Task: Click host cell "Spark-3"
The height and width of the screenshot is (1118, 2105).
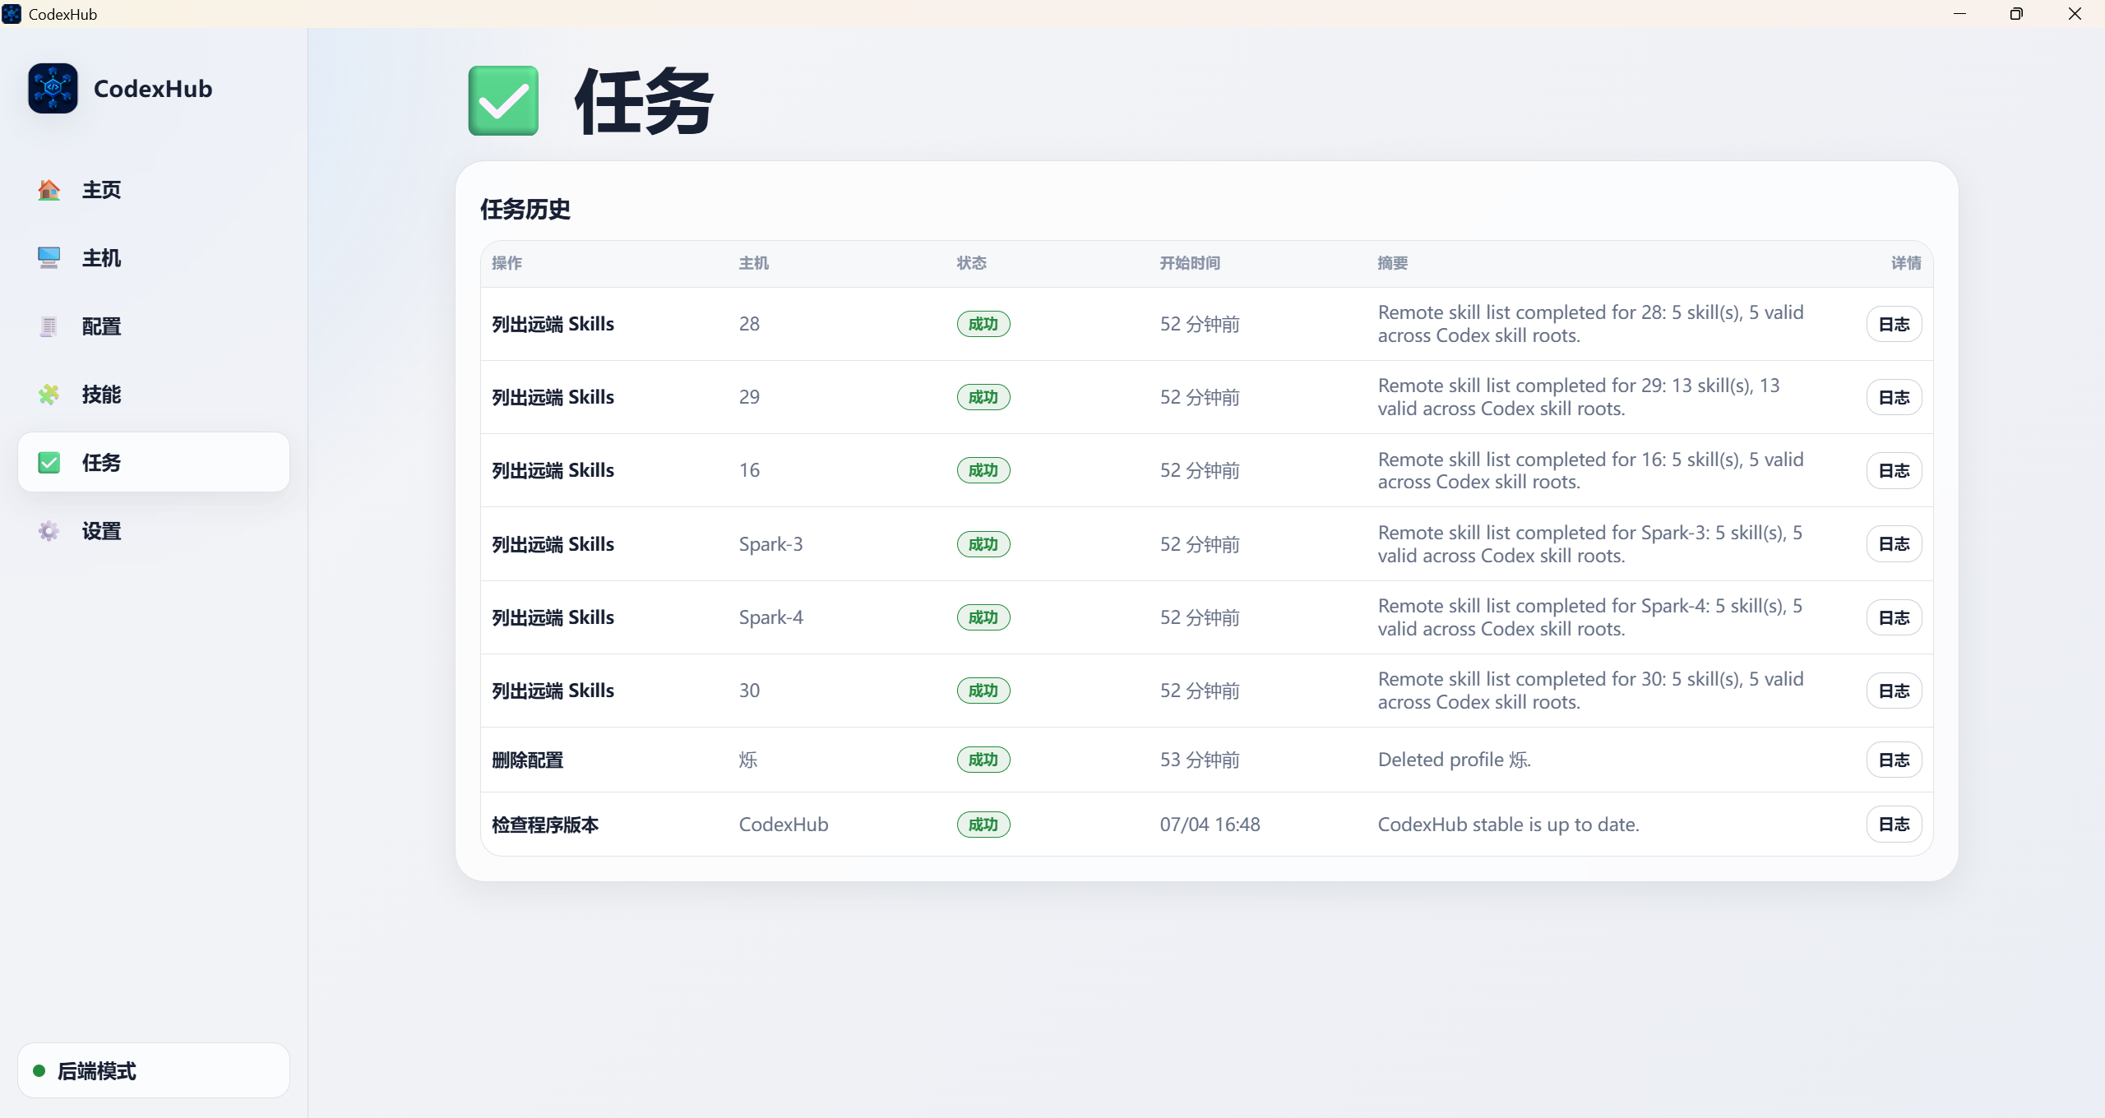Action: pos(770,544)
